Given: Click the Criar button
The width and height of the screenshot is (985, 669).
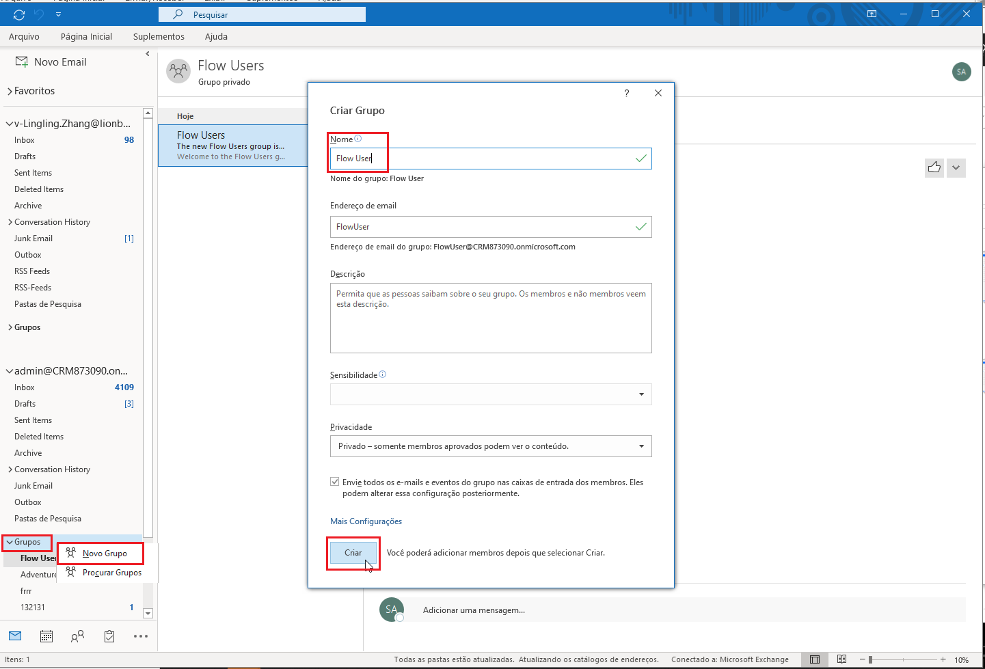Looking at the screenshot, I should (353, 553).
